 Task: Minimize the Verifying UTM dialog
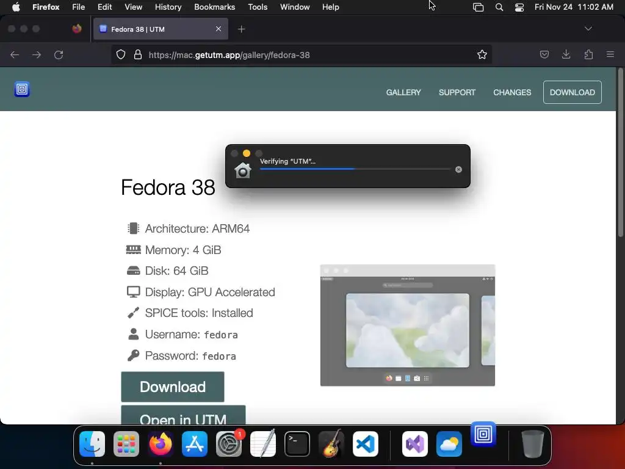(247, 153)
